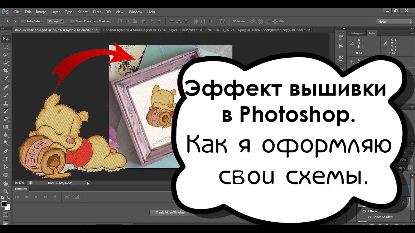Select the Zoom tool
Image resolution: width=415 pixels, height=233 pixels.
coord(6,192)
